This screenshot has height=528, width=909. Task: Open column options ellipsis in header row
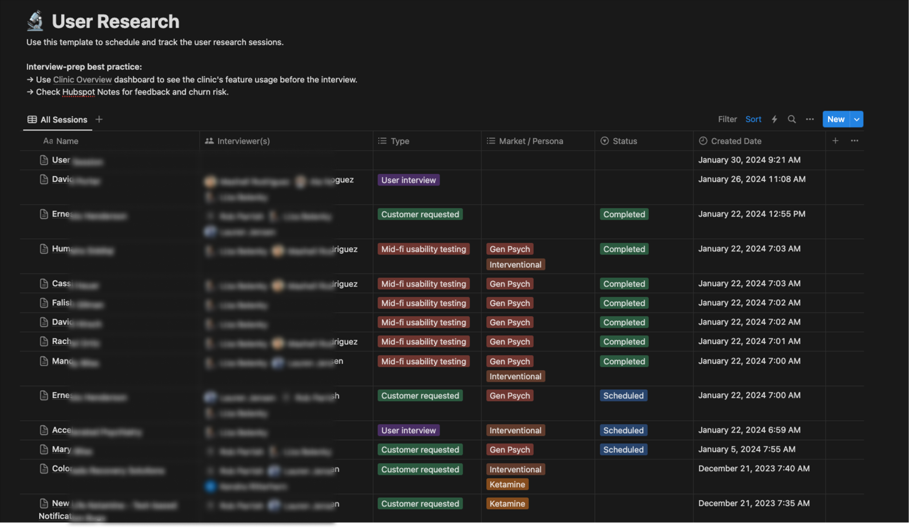(854, 141)
